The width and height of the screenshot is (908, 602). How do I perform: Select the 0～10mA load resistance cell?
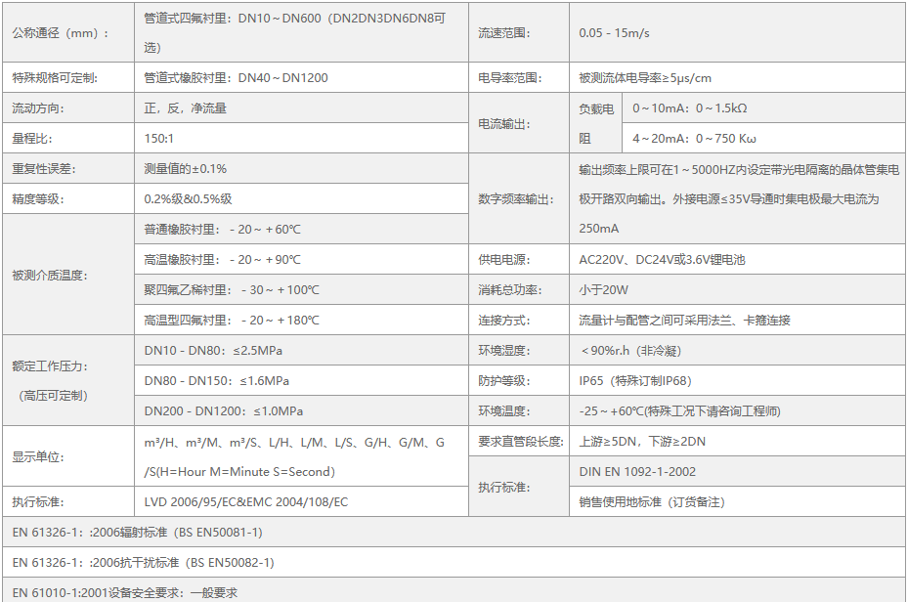pyautogui.click(x=689, y=108)
